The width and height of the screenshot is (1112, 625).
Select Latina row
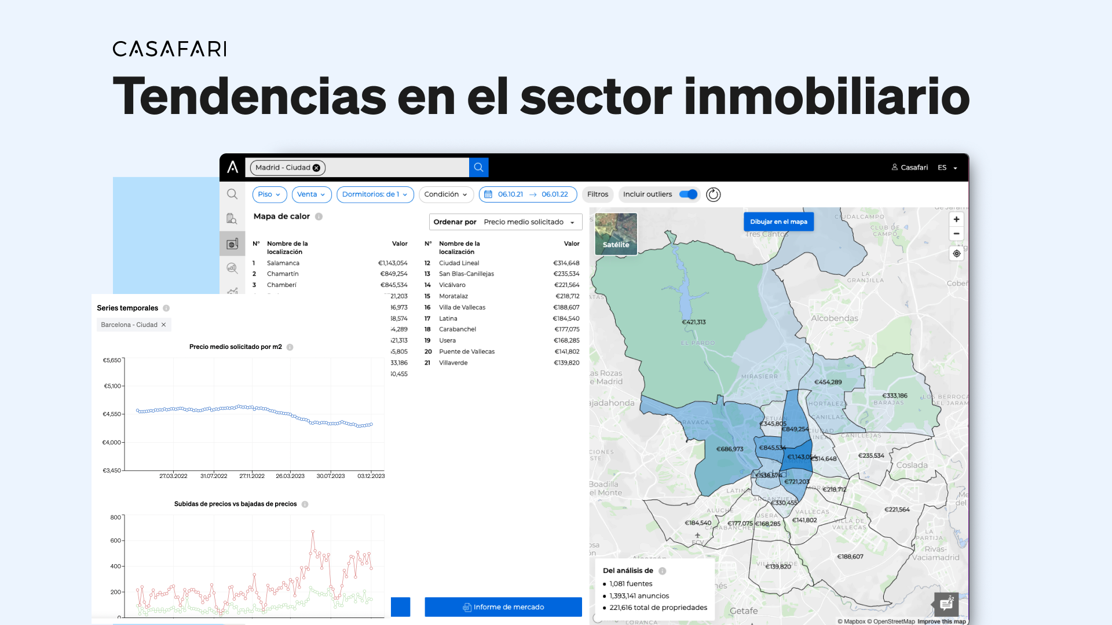[x=502, y=319]
